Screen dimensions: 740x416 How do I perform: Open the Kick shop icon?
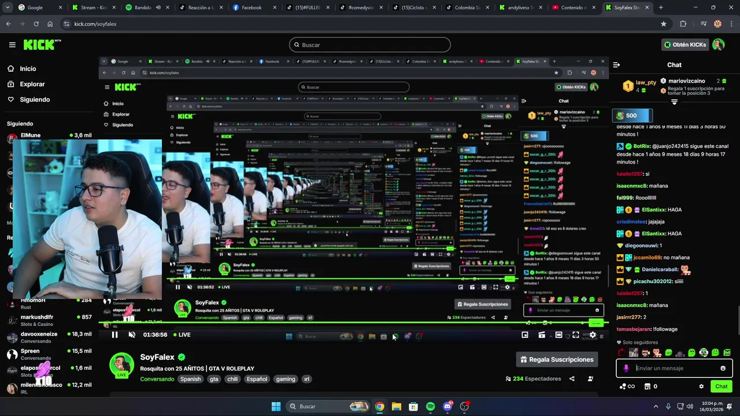(x=647, y=387)
